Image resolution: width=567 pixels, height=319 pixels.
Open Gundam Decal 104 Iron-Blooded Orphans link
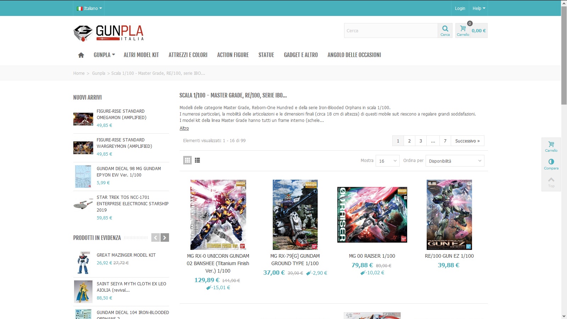pyautogui.click(x=133, y=315)
